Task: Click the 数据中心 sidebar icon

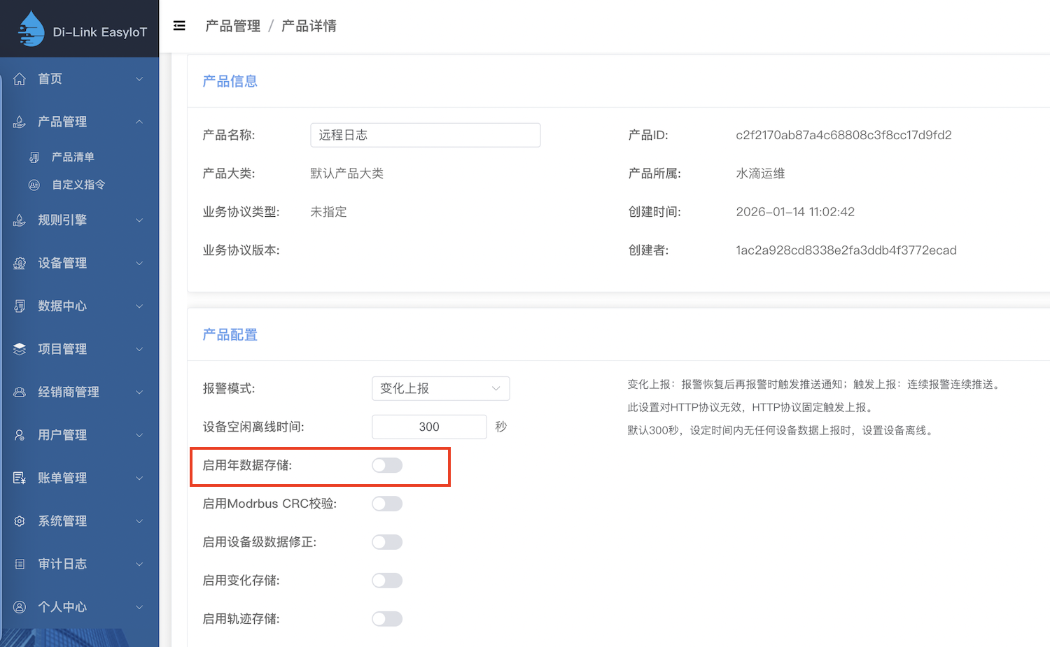Action: pyautogui.click(x=20, y=306)
